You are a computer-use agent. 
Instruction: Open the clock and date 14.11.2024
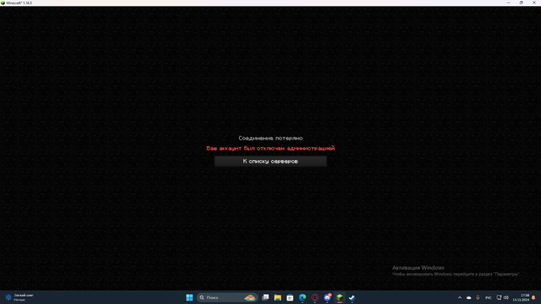point(520,298)
